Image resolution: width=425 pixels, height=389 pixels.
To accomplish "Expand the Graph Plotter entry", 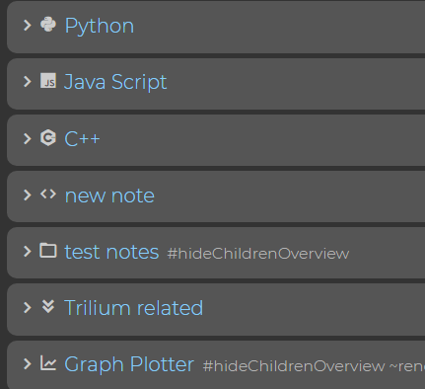I will [x=28, y=364].
